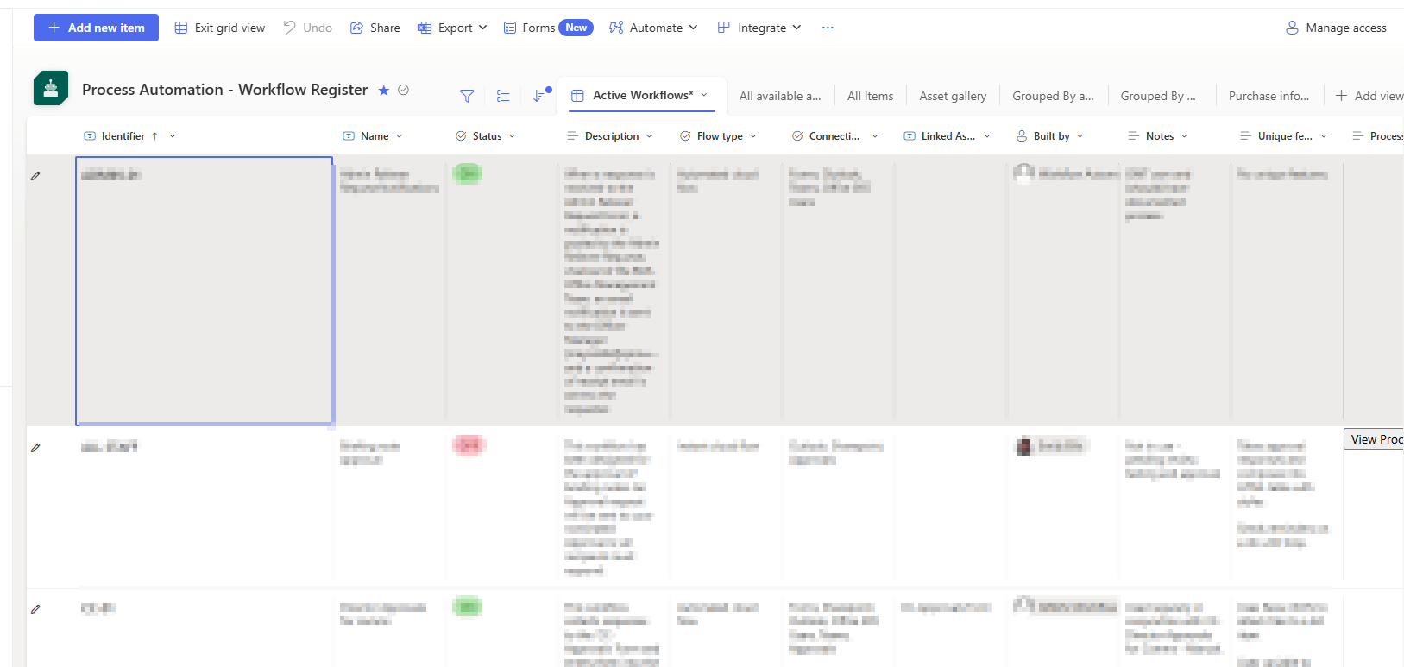The image size is (1404, 667).
Task: Click the Unique fe... column header
Action: (x=1284, y=136)
